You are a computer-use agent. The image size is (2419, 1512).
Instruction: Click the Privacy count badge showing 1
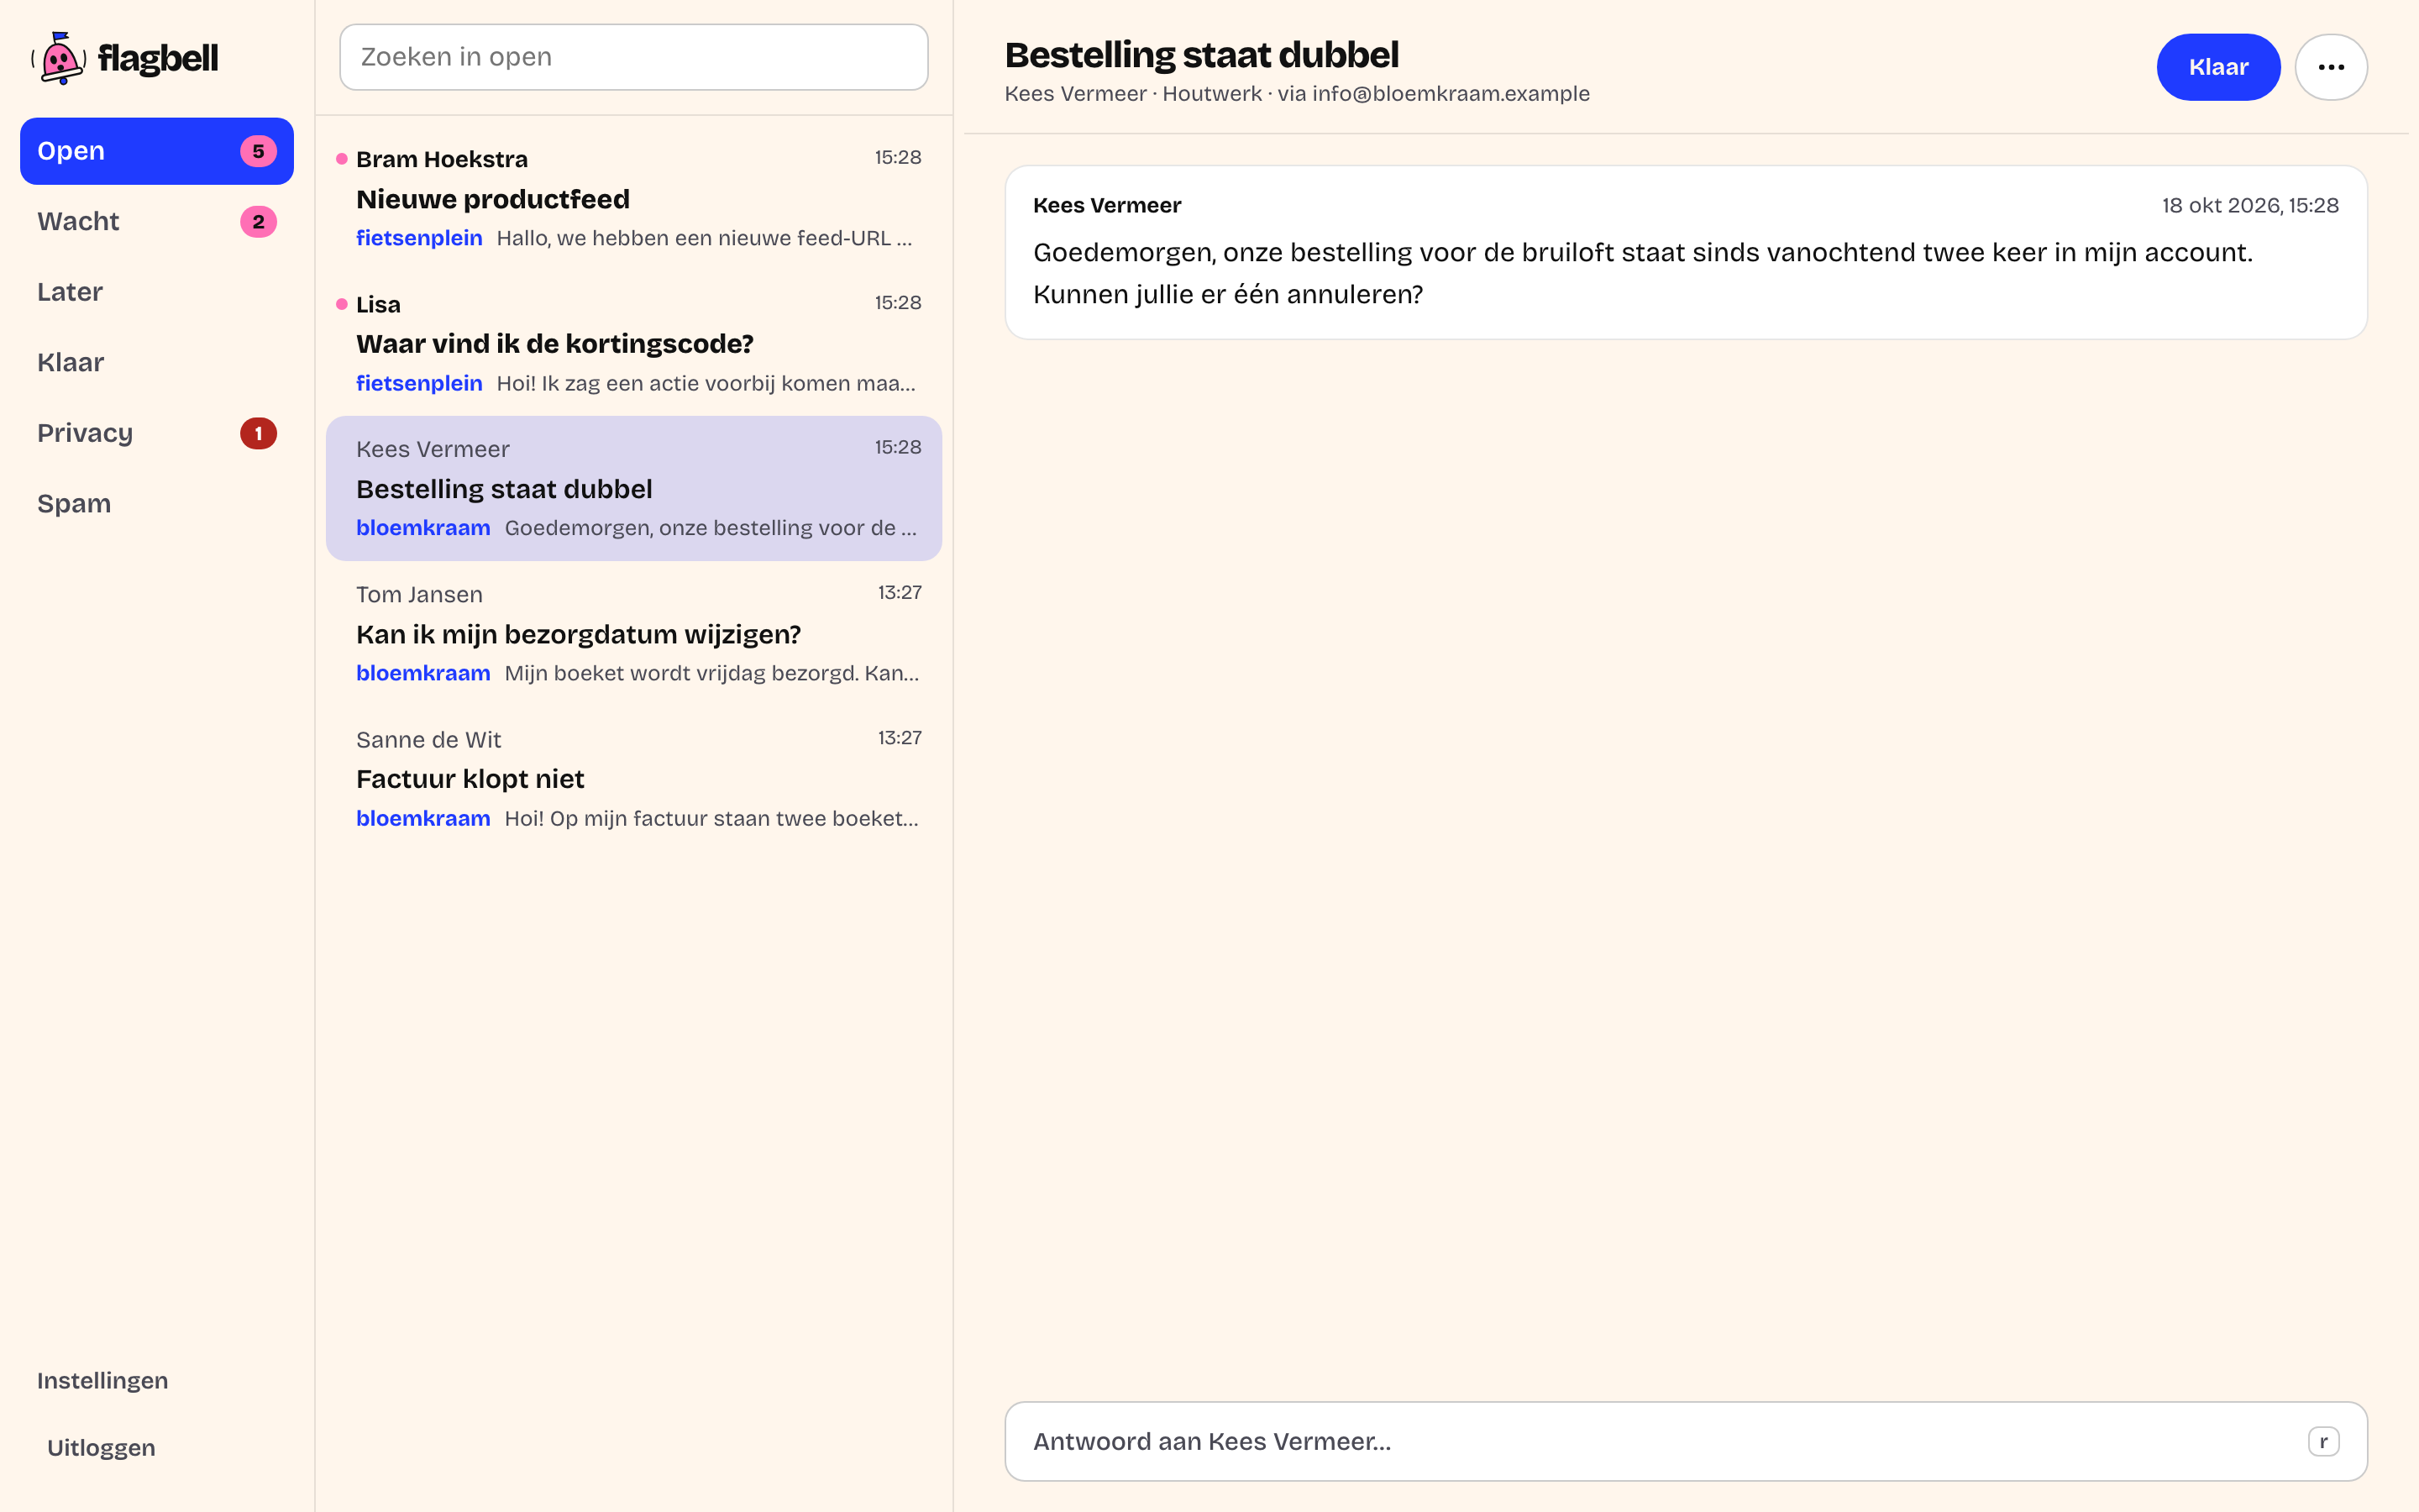pyautogui.click(x=258, y=433)
